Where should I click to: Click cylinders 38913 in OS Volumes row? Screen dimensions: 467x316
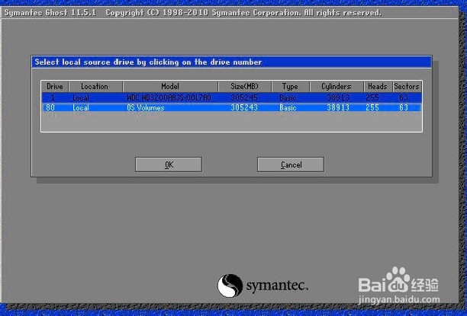pyautogui.click(x=338, y=107)
